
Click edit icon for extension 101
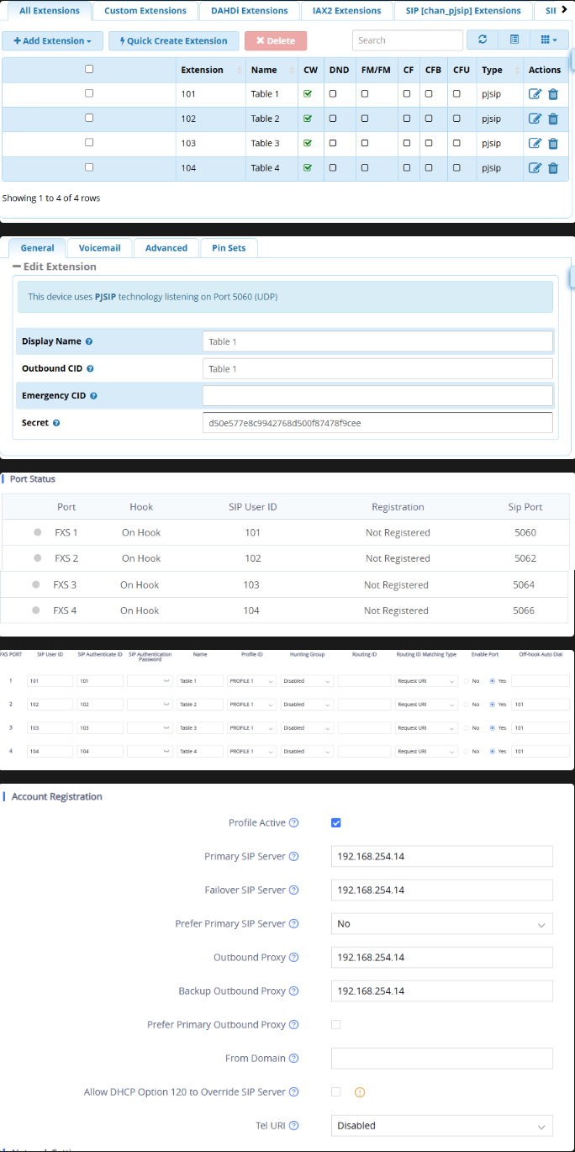535,94
